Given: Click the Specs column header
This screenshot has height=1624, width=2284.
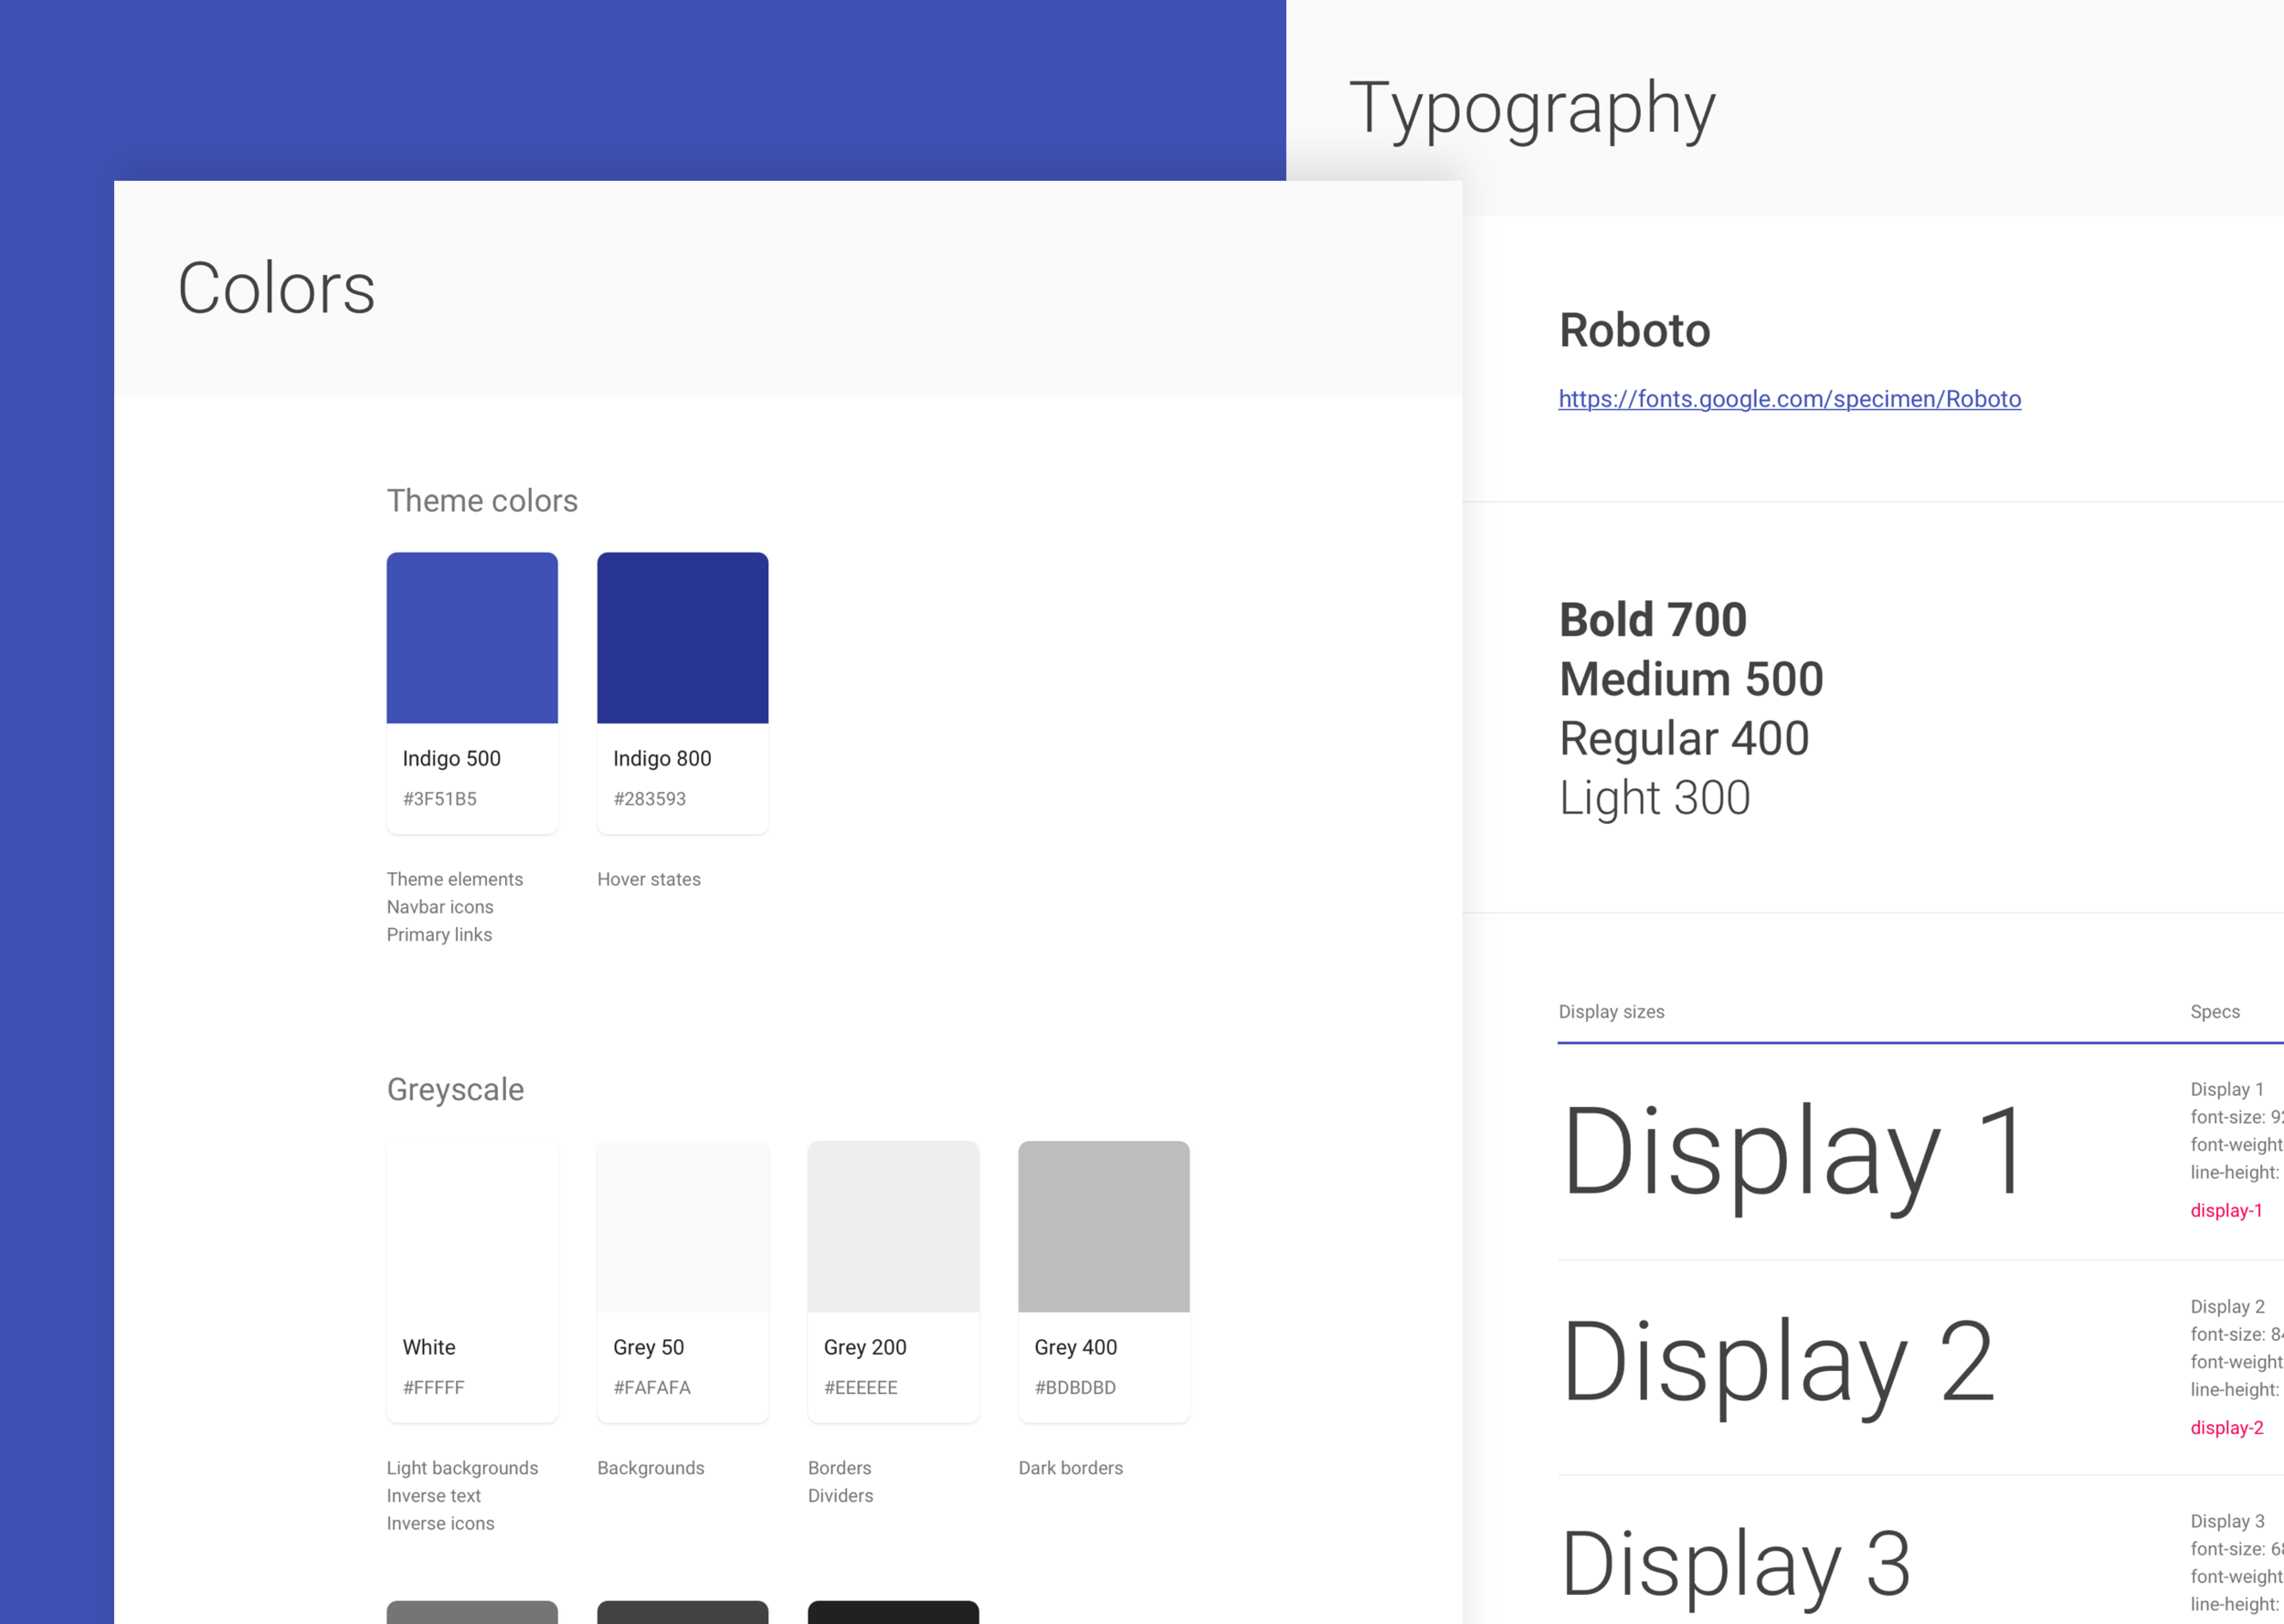Looking at the screenshot, I should [x=2215, y=1012].
